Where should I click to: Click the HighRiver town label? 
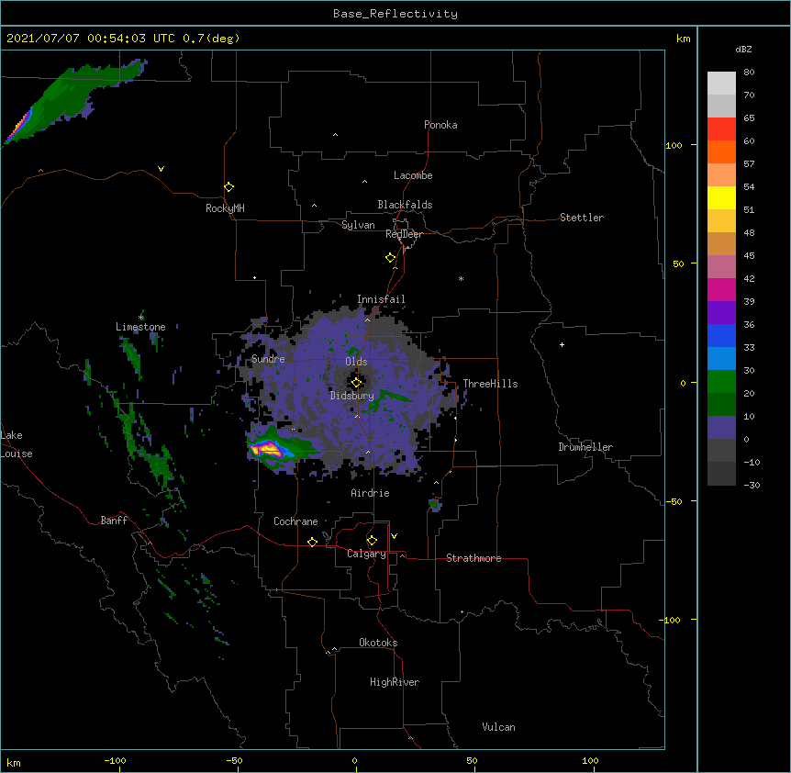395,682
